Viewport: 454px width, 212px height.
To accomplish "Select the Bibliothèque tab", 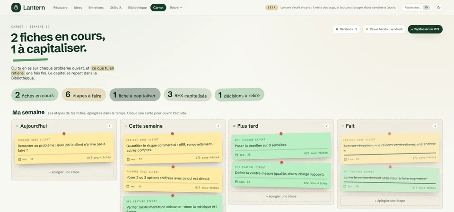I will (137, 8).
